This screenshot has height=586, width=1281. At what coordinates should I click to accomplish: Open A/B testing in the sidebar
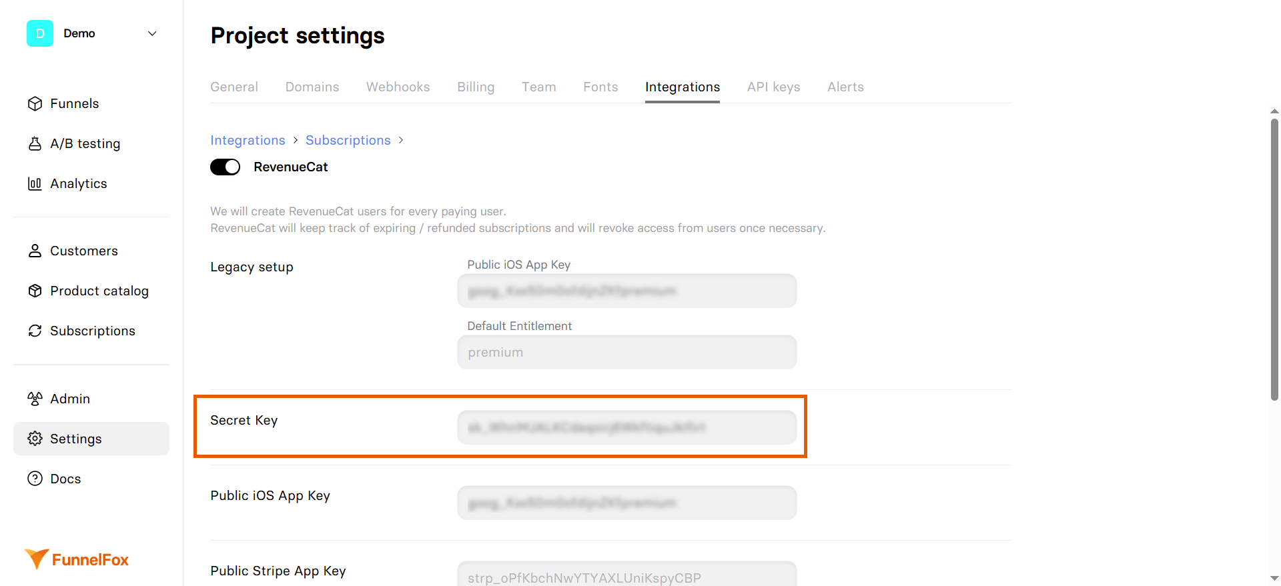pos(91,143)
